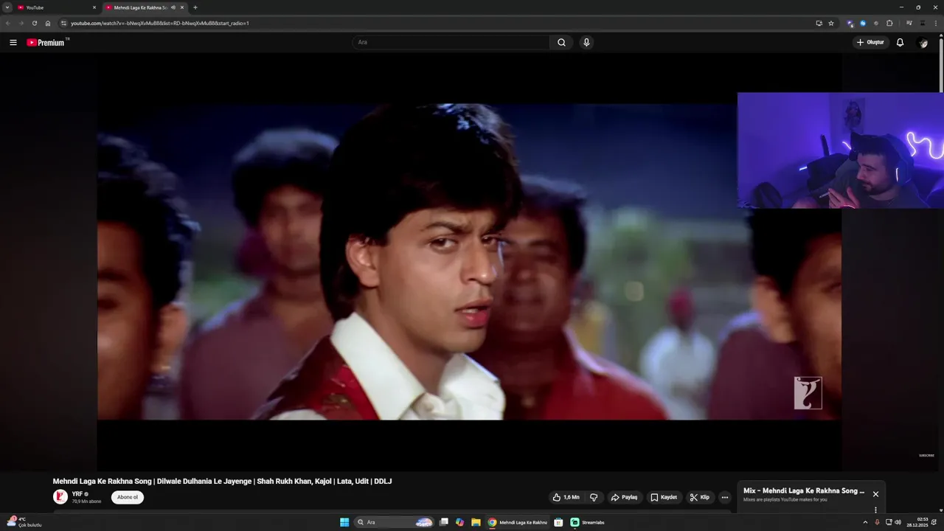The height and width of the screenshot is (531, 944).
Task: Open the tab search dropdown arrow
Action: pos(7,7)
